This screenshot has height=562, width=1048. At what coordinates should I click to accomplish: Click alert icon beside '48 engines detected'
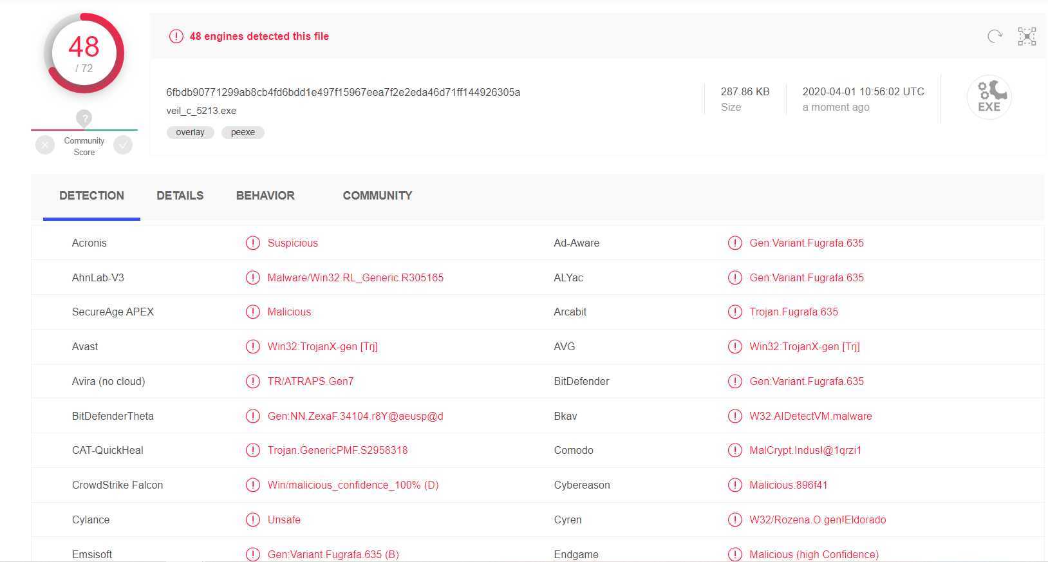coord(176,36)
